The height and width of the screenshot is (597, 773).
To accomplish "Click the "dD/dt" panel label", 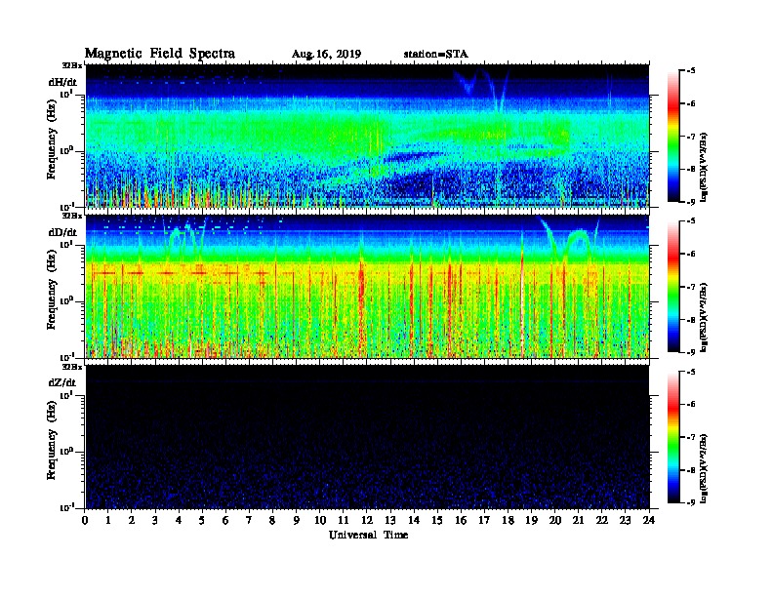I will pos(62,232).
